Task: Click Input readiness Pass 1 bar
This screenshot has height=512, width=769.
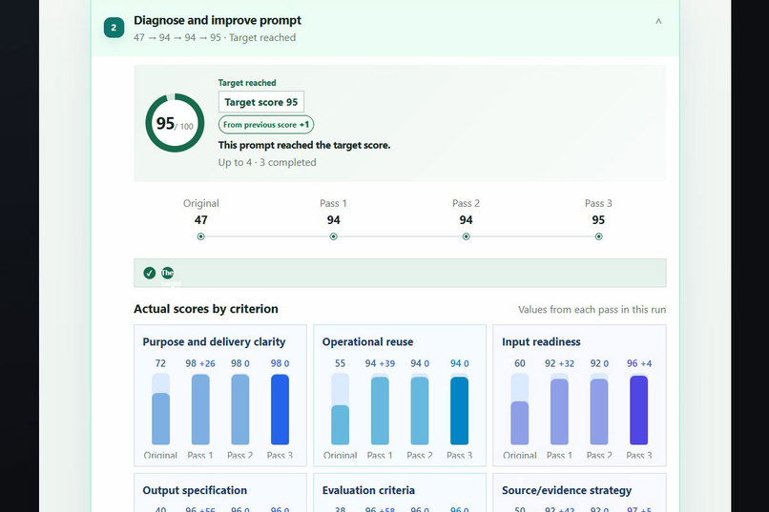Action: [560, 409]
